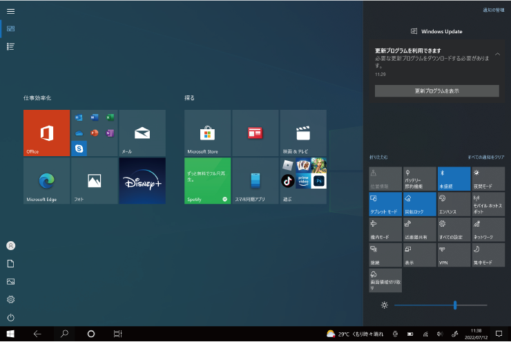
Task: Launch TikTok from the 遊ぶ folder tile
Action: 288,181
